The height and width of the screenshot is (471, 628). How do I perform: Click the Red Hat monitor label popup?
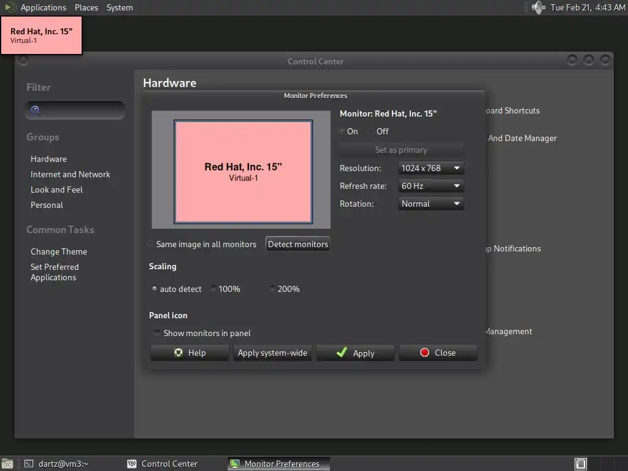tap(42, 35)
